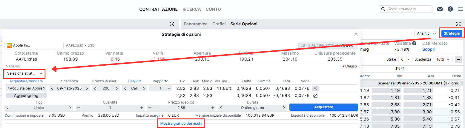Switch to the Panoramica tab

[196, 24]
